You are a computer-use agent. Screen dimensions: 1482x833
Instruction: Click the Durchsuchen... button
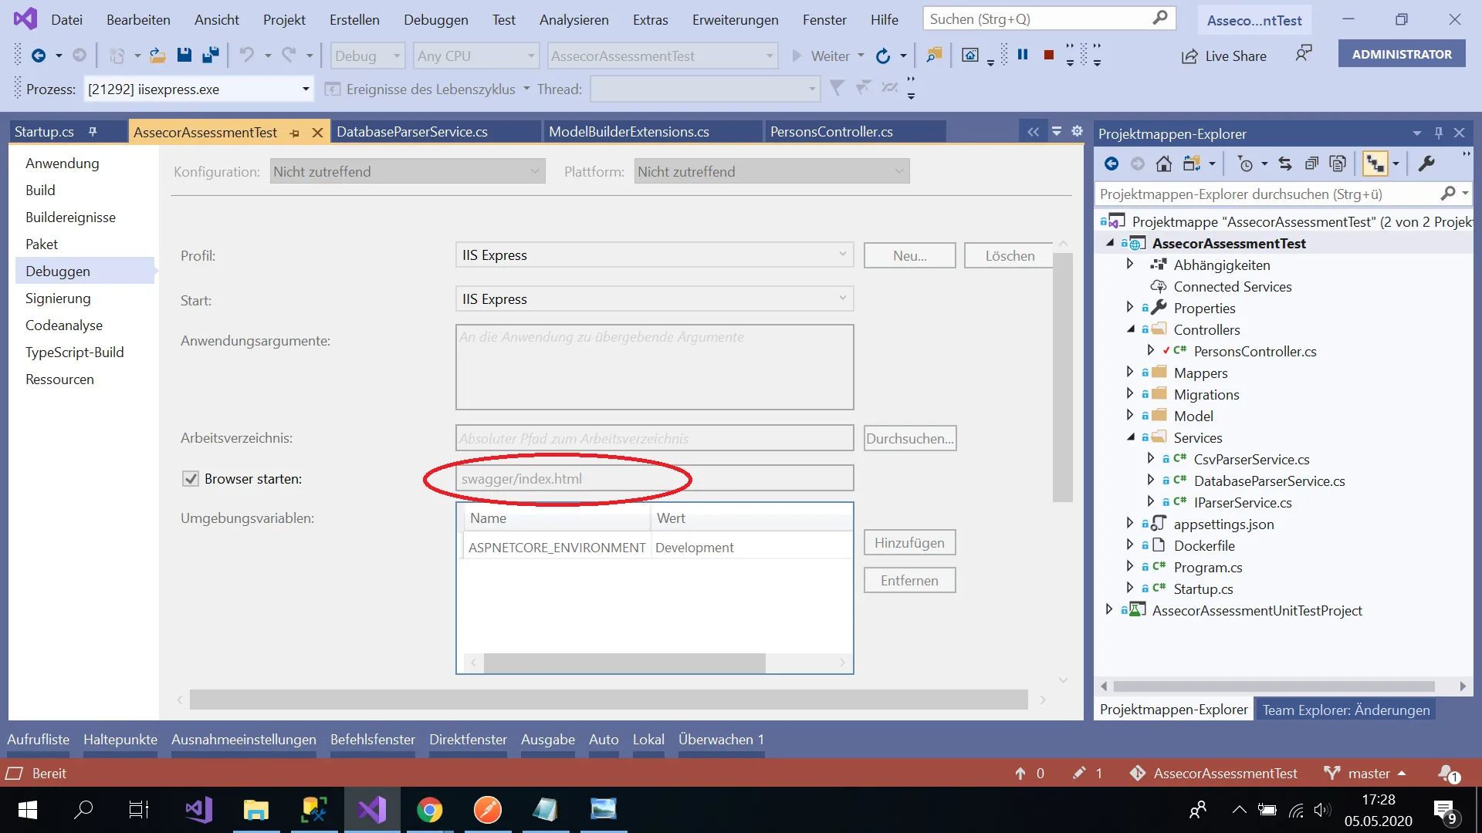coord(909,438)
